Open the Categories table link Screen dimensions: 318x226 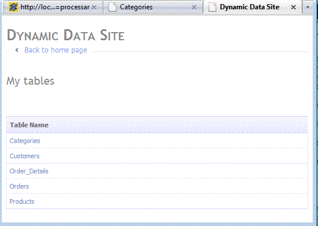tap(25, 141)
